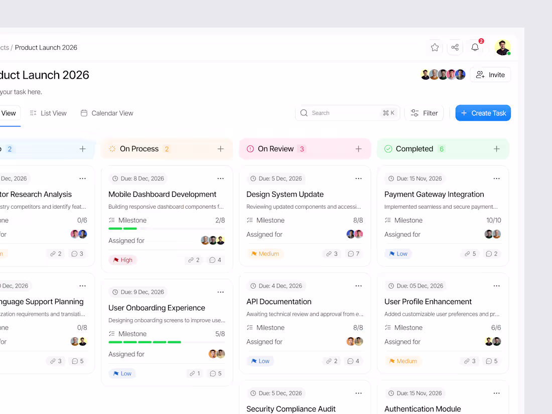Screen dimensions: 552x414
Task: Click in the Search field
Action: coord(347,113)
